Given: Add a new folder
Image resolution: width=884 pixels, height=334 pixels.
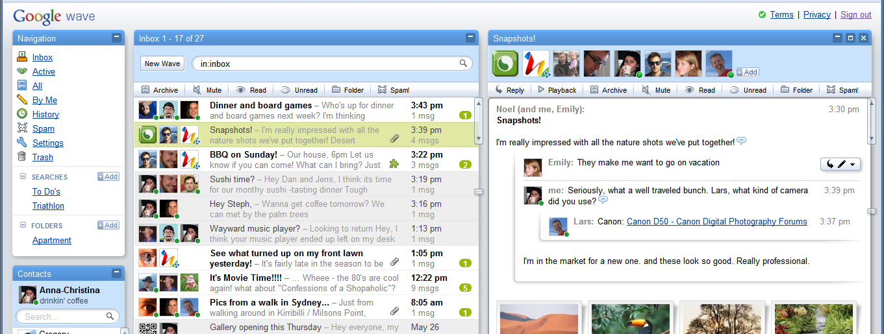Looking at the screenshot, I should (108, 225).
